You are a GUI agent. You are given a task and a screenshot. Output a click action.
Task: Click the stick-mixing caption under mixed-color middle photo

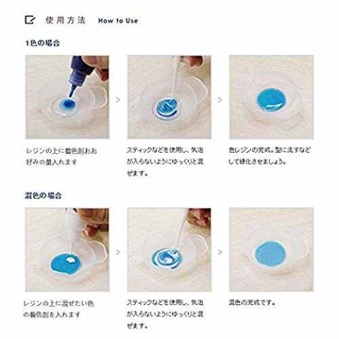tap(165, 314)
